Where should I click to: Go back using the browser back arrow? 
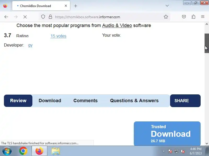click(6, 17)
